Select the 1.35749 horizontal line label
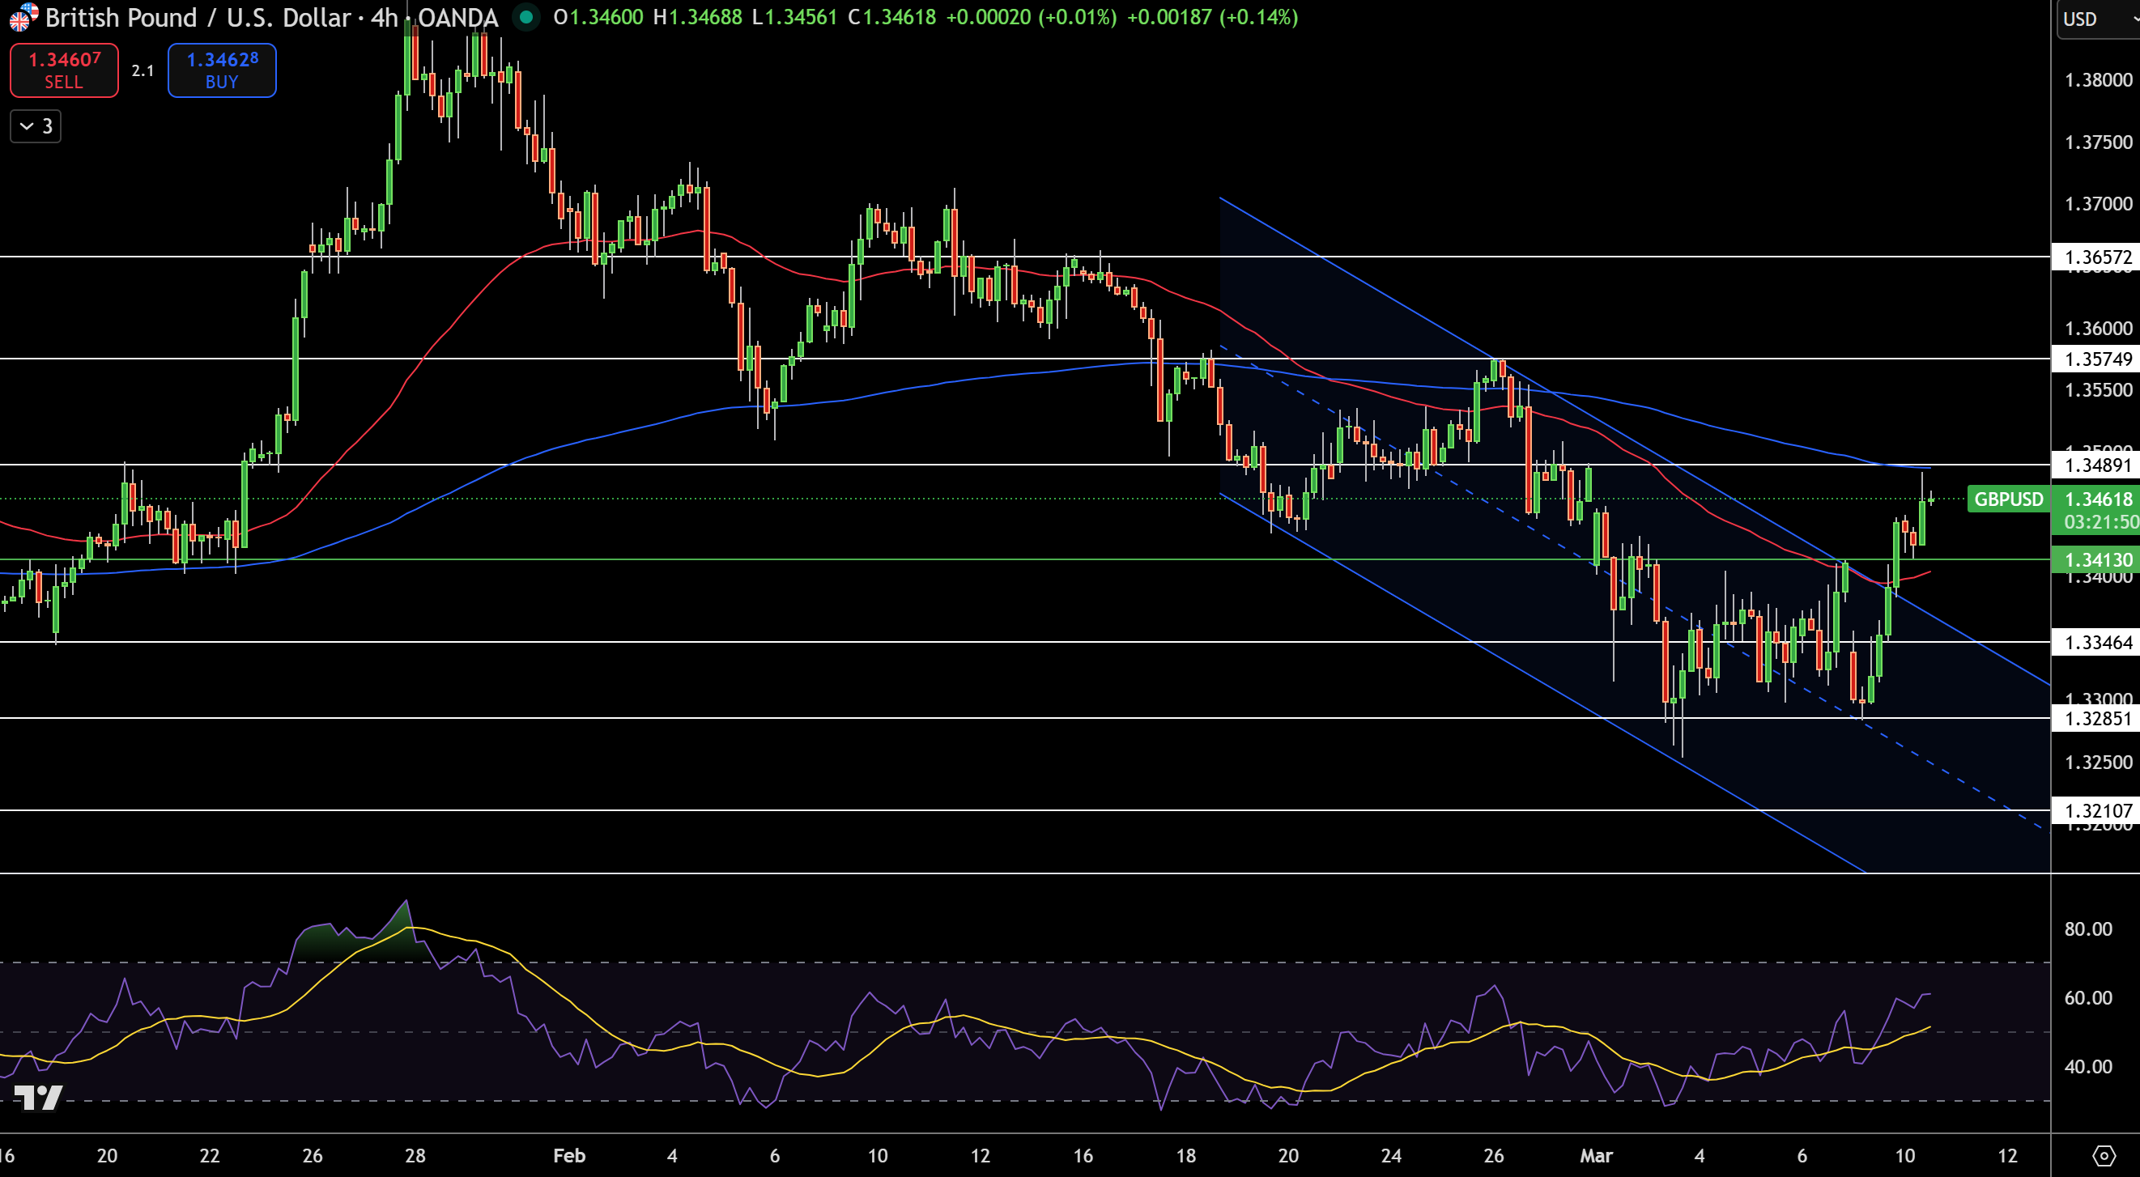Viewport: 2140px width, 1177px height. pos(2097,359)
